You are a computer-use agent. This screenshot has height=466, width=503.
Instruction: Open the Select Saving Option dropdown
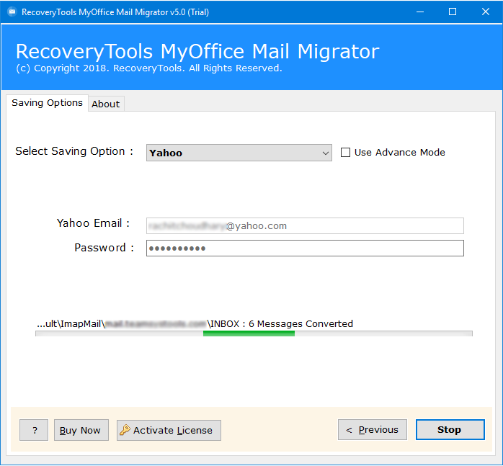(x=239, y=153)
